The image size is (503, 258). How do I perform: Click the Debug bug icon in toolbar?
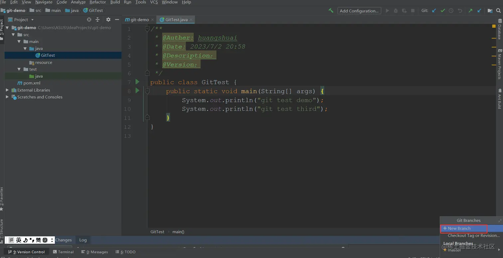tap(396, 11)
